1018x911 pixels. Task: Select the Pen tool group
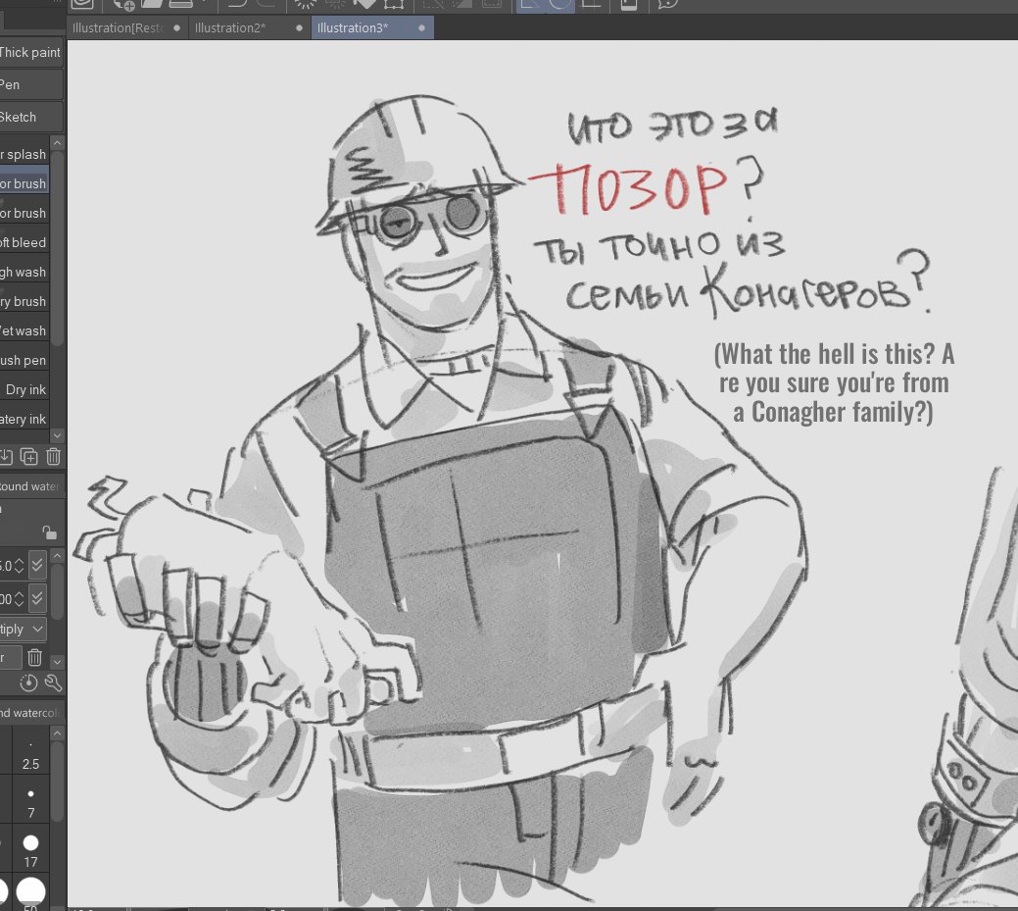[x=31, y=85]
